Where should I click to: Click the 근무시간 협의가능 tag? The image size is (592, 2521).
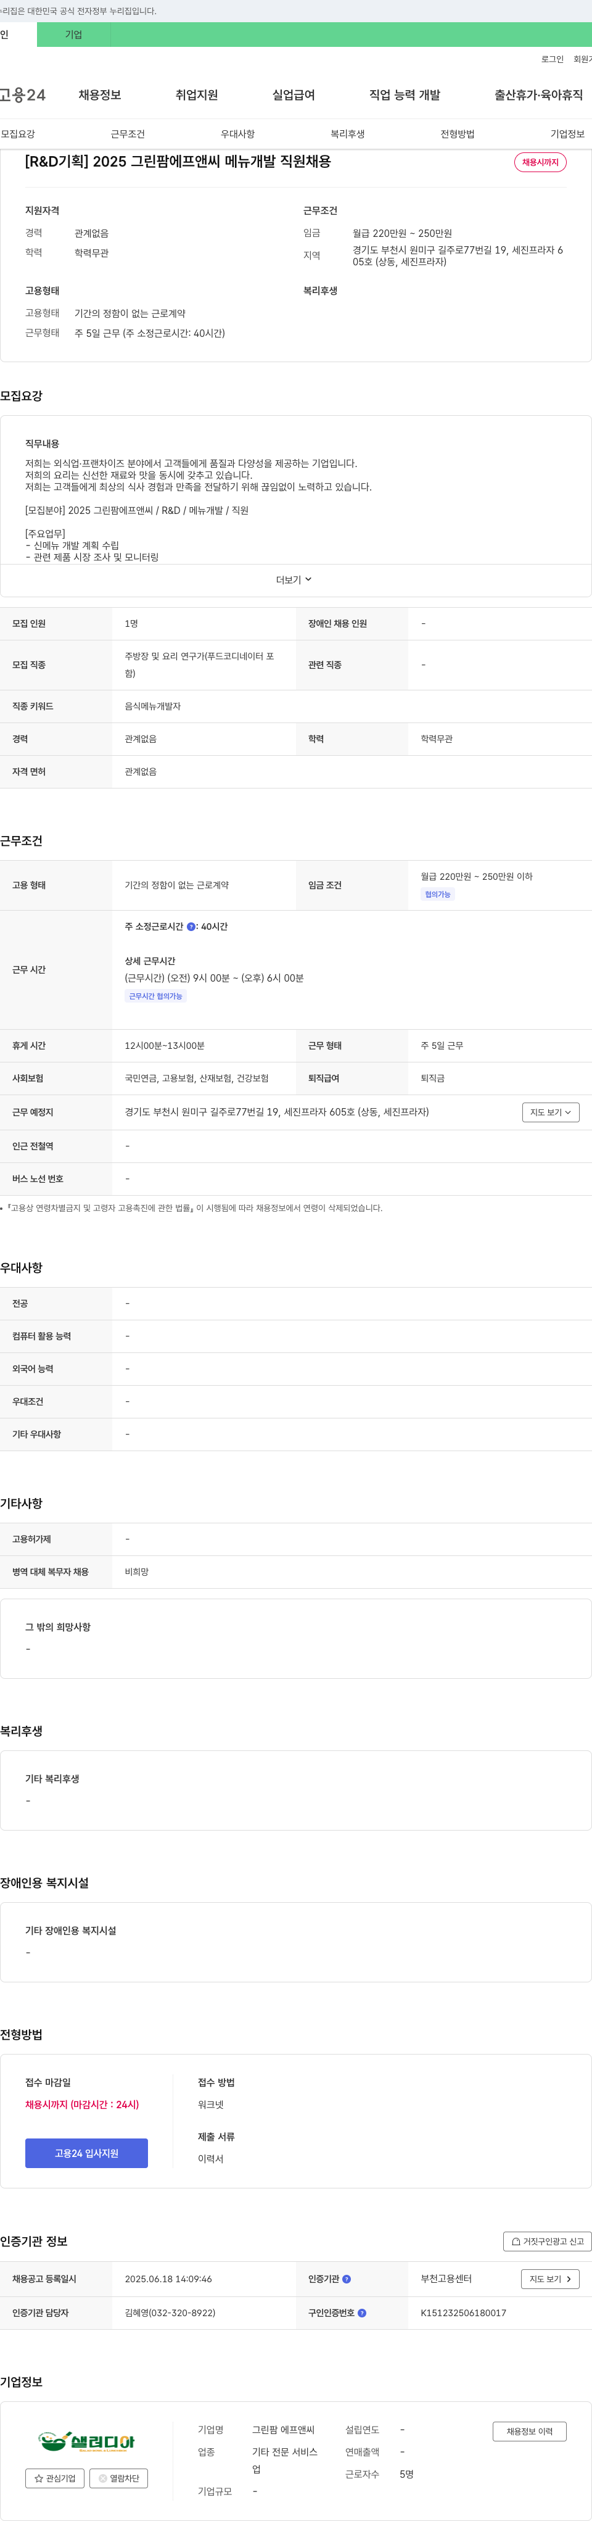(155, 996)
